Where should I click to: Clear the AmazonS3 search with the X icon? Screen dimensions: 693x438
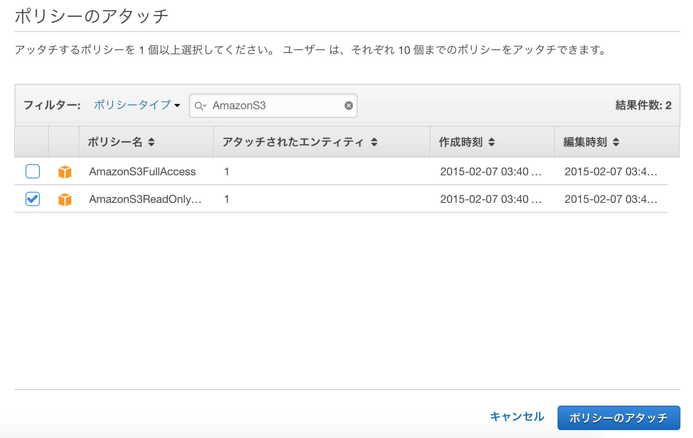[348, 105]
